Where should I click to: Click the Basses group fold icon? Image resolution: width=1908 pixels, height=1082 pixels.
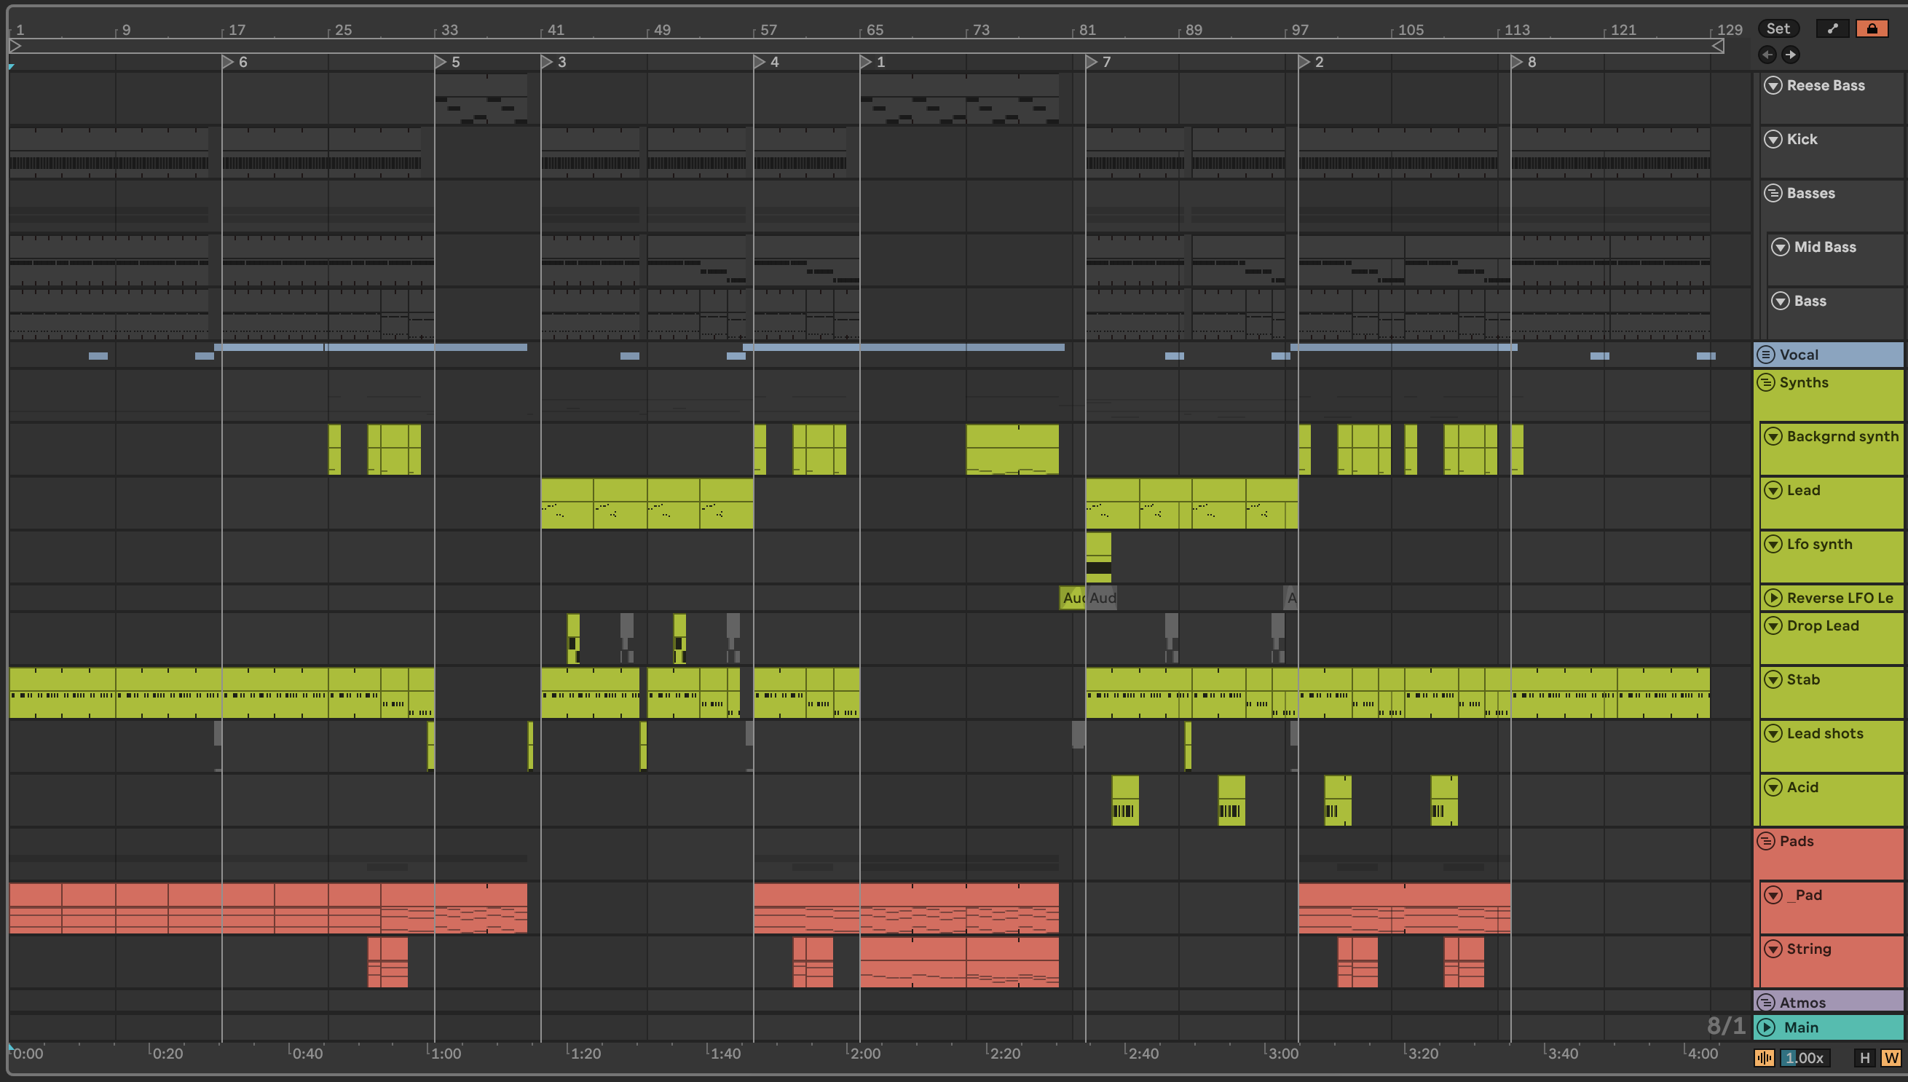1773,193
